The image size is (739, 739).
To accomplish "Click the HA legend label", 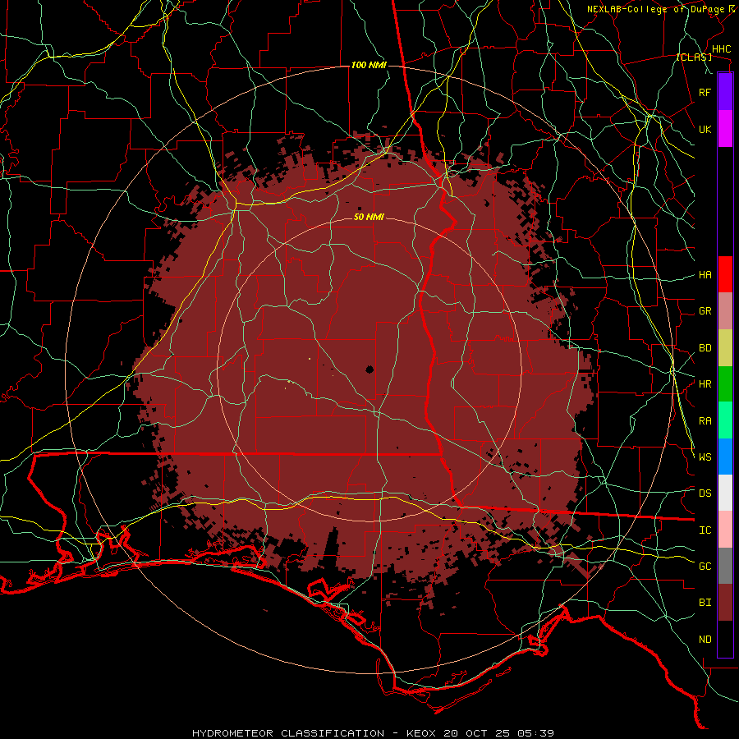I will [705, 275].
